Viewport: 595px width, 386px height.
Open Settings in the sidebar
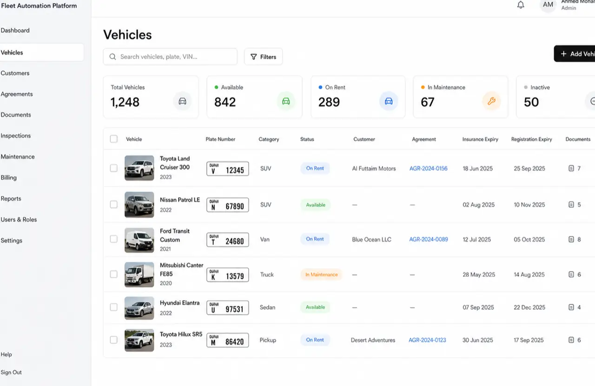click(12, 241)
